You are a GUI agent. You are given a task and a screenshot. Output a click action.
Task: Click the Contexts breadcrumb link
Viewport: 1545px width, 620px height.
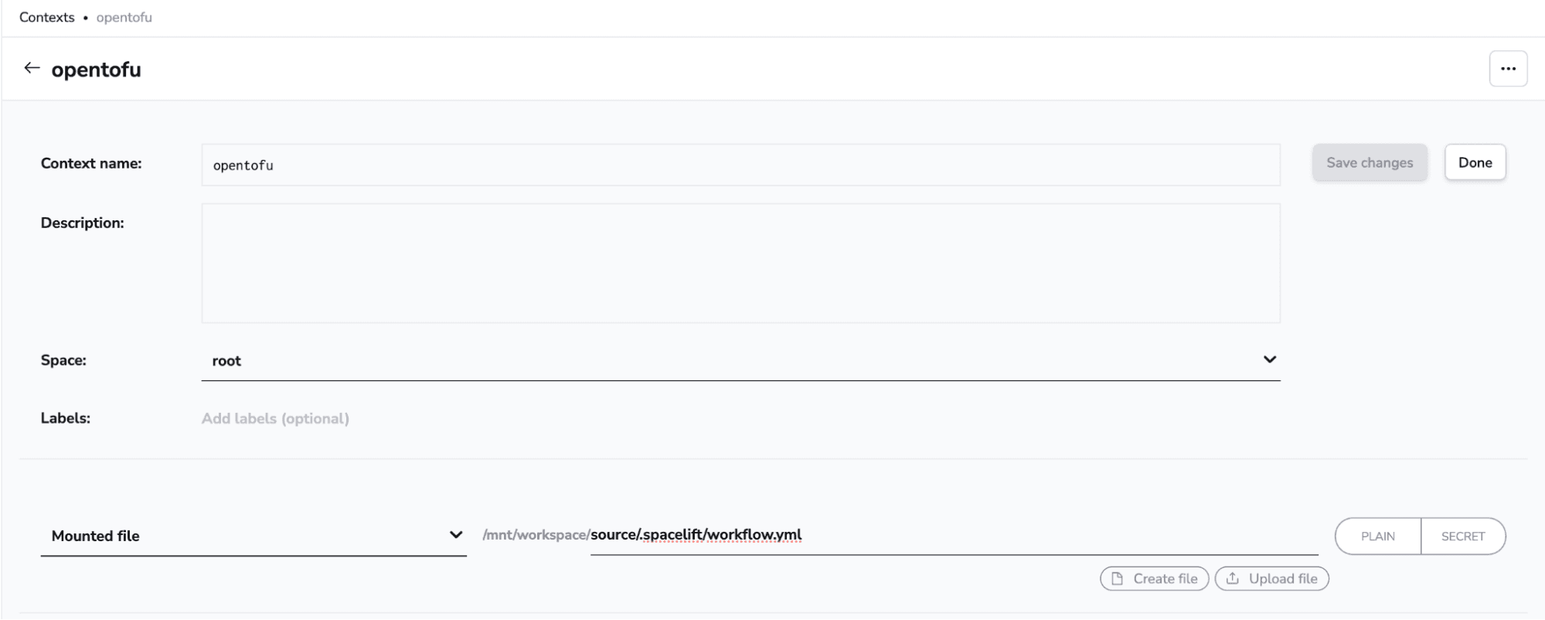(x=47, y=17)
